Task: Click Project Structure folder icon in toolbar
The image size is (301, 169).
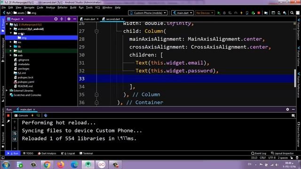Action: pyautogui.click(x=266, y=13)
